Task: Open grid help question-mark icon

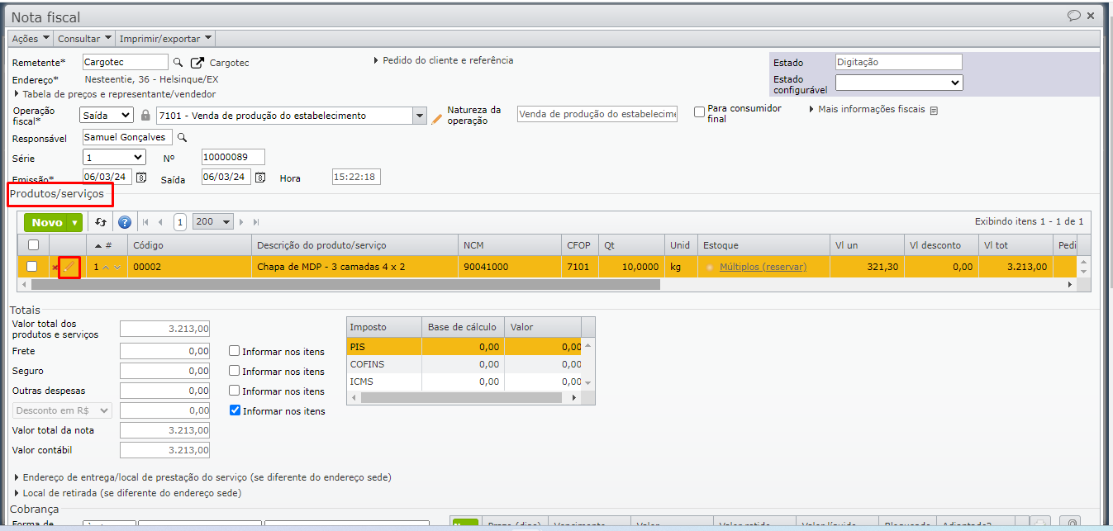Action: [x=125, y=222]
